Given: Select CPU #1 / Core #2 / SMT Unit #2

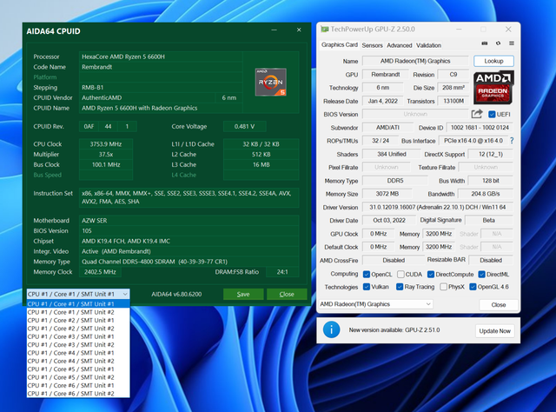Looking at the screenshot, I should [78, 329].
